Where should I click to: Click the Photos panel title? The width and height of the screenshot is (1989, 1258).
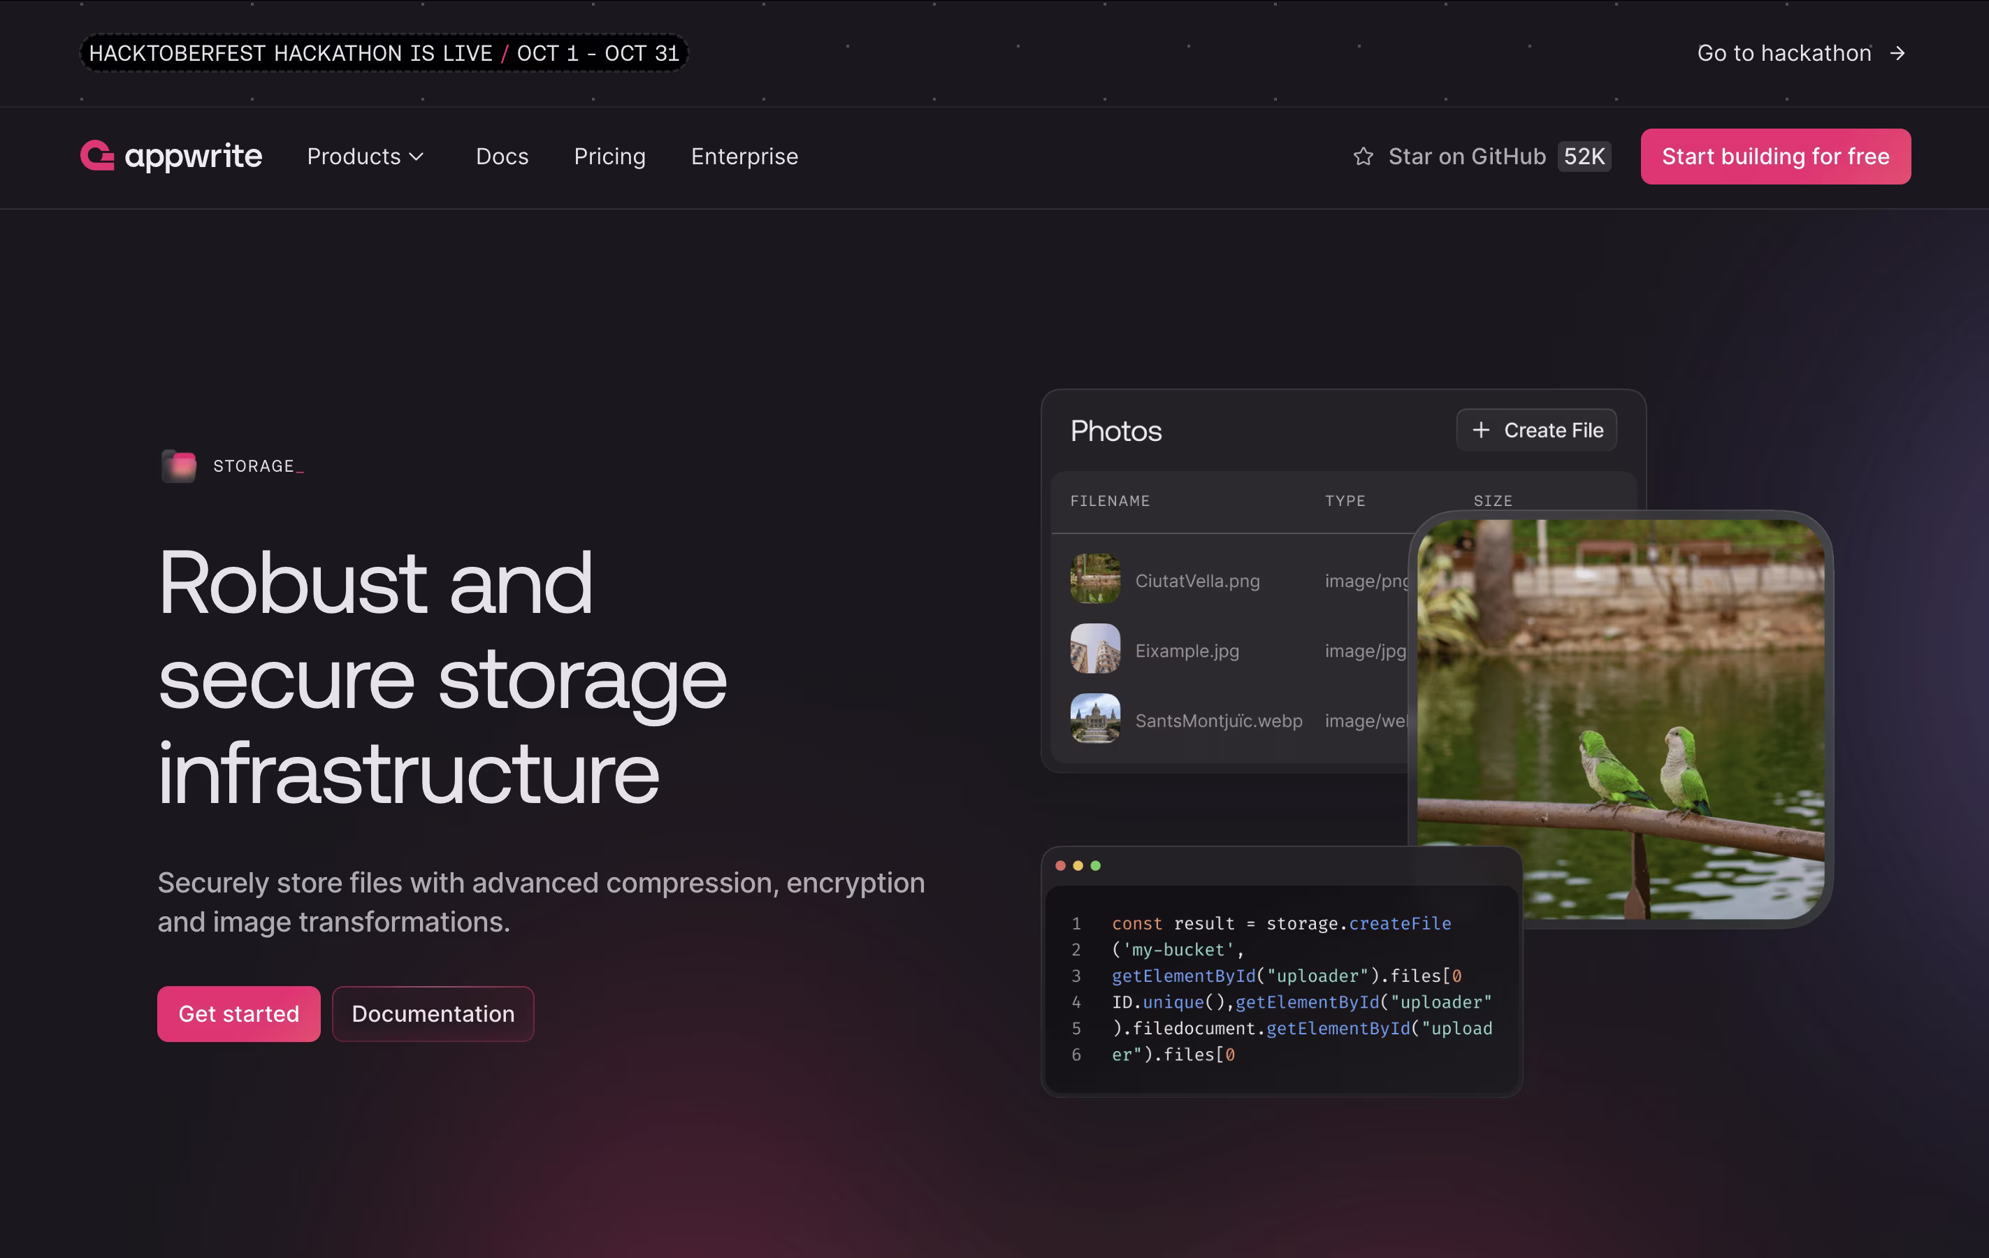coord(1116,431)
